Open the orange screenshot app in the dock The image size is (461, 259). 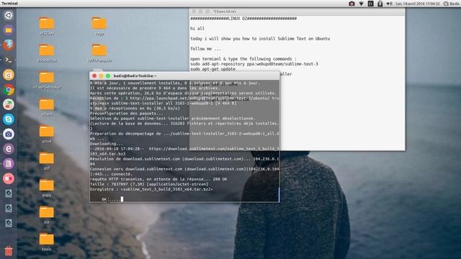8,75
